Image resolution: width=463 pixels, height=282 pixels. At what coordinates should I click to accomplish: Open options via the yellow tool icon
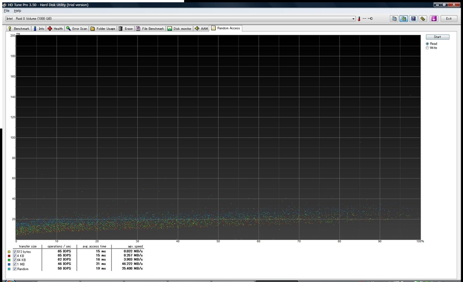423,18
